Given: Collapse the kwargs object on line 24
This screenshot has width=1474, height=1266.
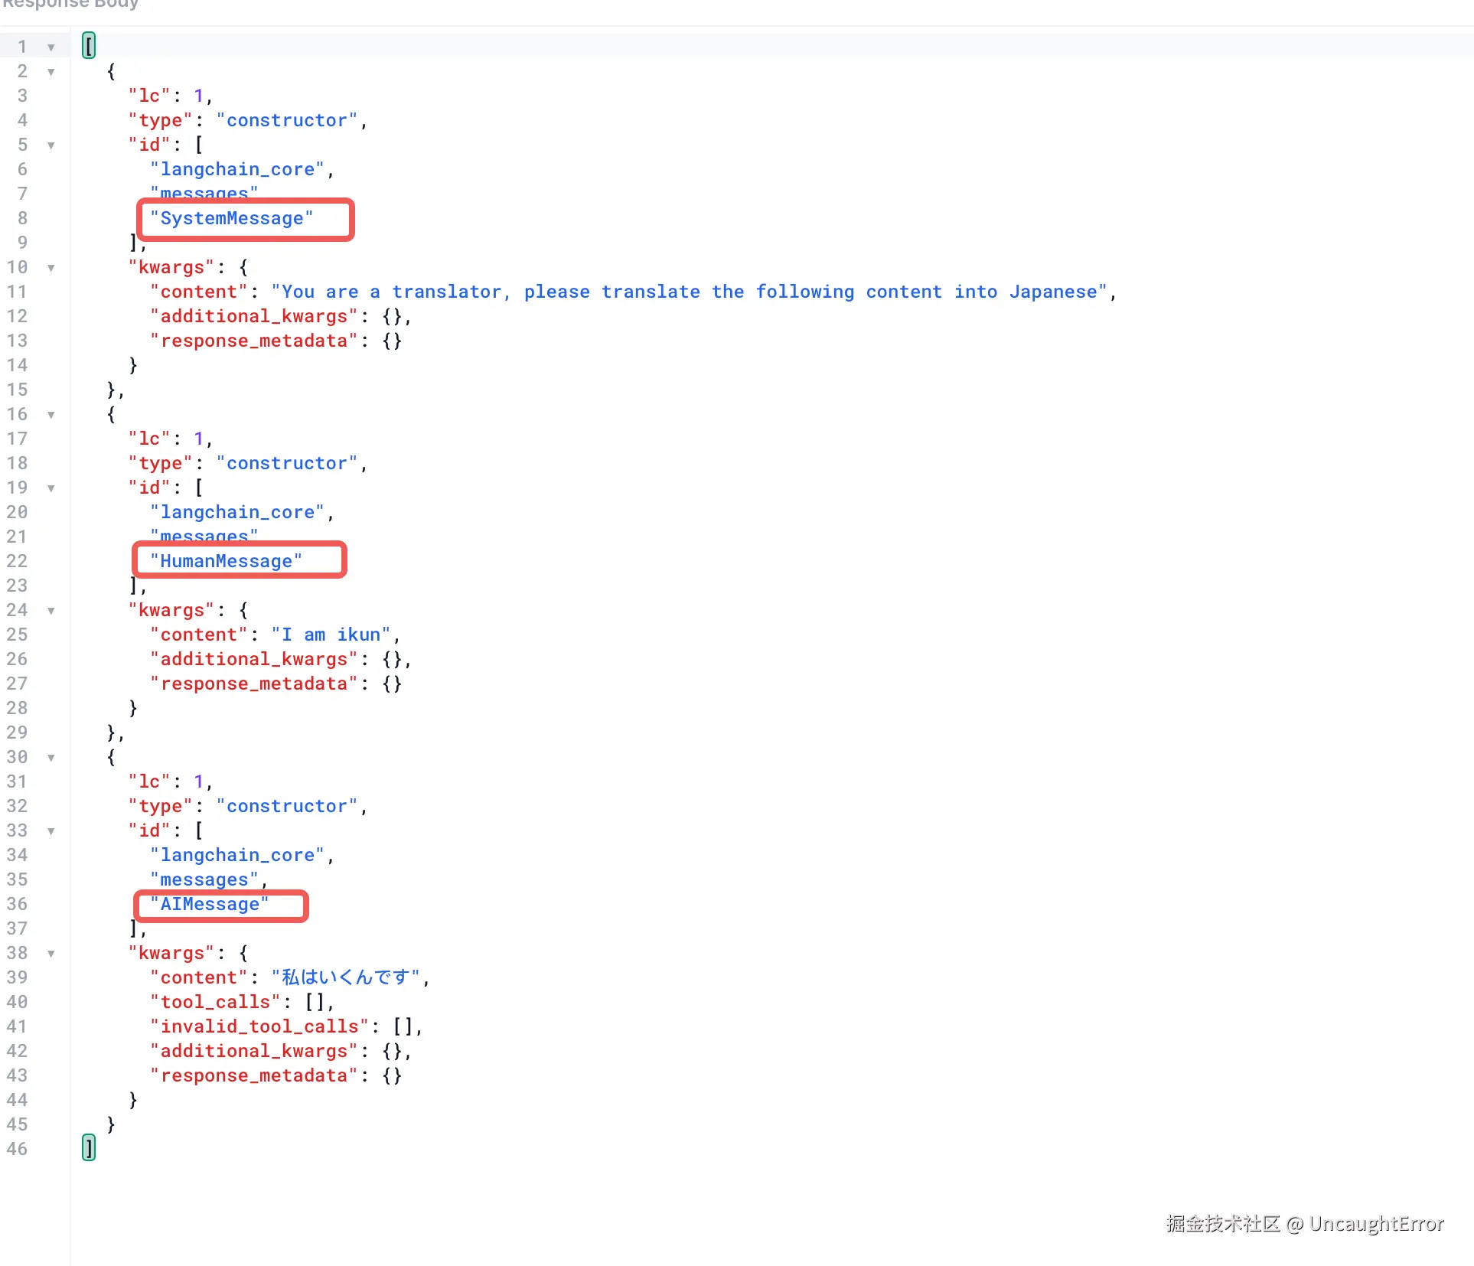Looking at the screenshot, I should coord(51,611).
